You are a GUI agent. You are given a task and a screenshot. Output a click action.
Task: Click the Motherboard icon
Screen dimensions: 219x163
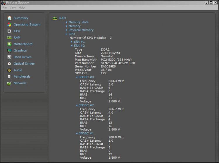(x=9, y=44)
